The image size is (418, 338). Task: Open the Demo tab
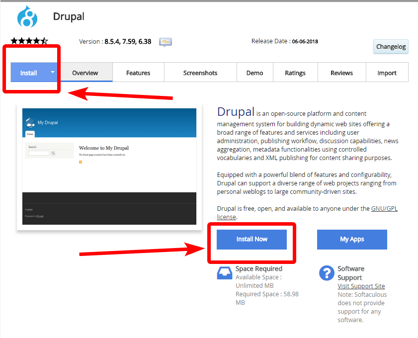(254, 73)
